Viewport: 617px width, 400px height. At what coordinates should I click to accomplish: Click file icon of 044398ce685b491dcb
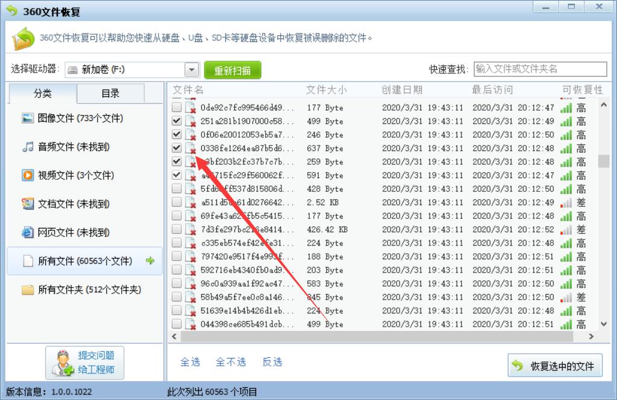(x=190, y=324)
